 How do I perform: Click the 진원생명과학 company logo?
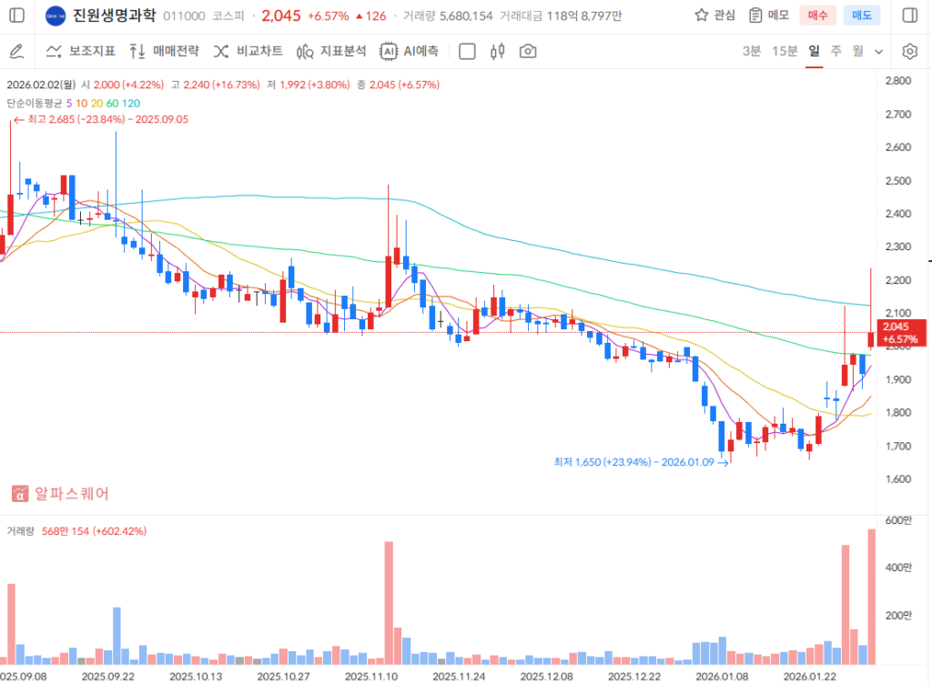(56, 15)
